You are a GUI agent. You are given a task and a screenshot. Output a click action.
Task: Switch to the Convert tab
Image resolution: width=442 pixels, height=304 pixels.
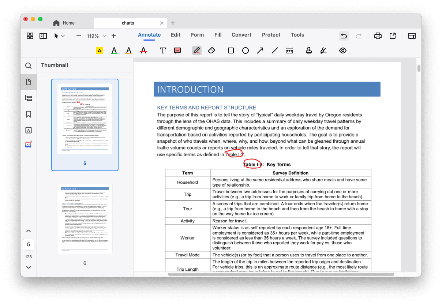click(x=241, y=35)
